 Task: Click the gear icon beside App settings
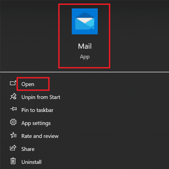(x=13, y=122)
